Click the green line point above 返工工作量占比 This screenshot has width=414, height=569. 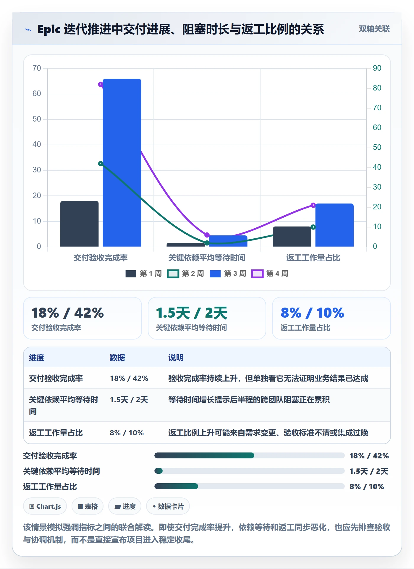point(313,227)
